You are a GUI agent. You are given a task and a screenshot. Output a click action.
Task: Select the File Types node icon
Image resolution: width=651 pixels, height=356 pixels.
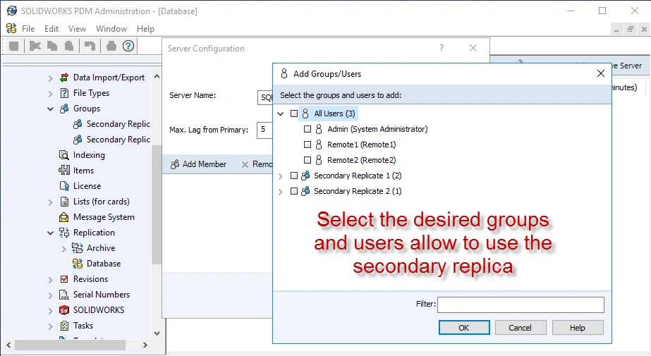tap(64, 93)
